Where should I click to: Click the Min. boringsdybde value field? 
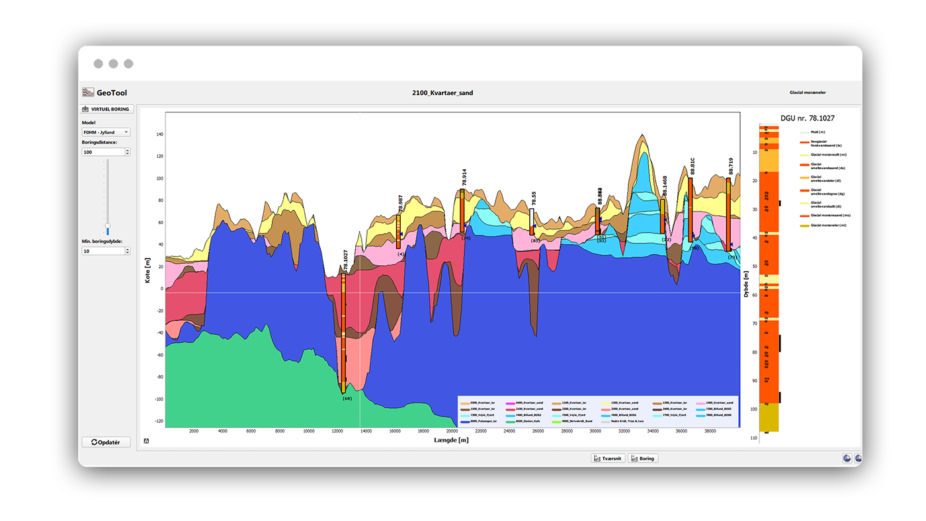pyautogui.click(x=103, y=251)
